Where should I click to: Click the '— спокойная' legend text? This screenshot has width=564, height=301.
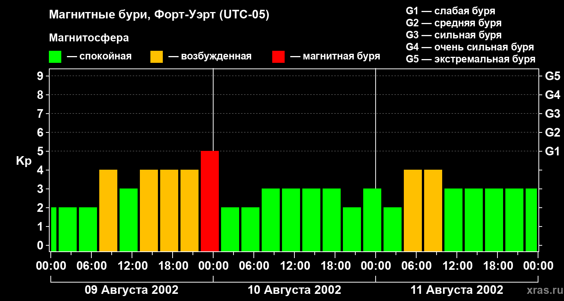click(x=99, y=57)
